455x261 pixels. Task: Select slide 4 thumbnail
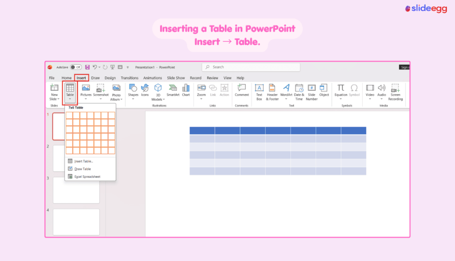(76, 222)
